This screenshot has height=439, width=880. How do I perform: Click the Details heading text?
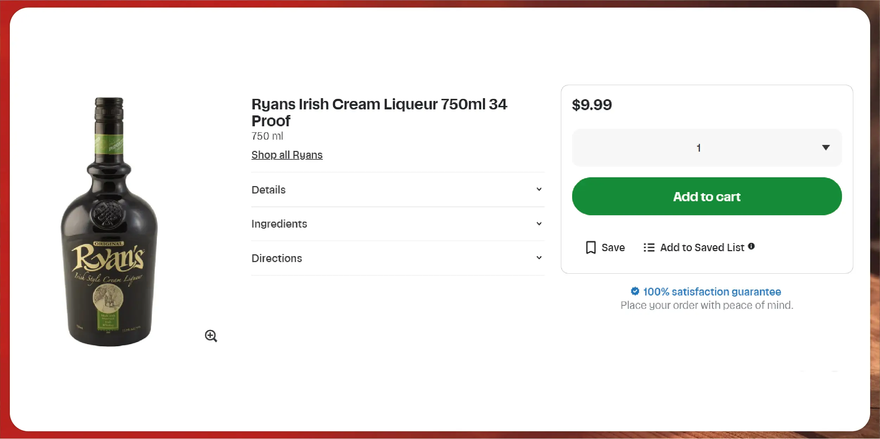click(268, 190)
